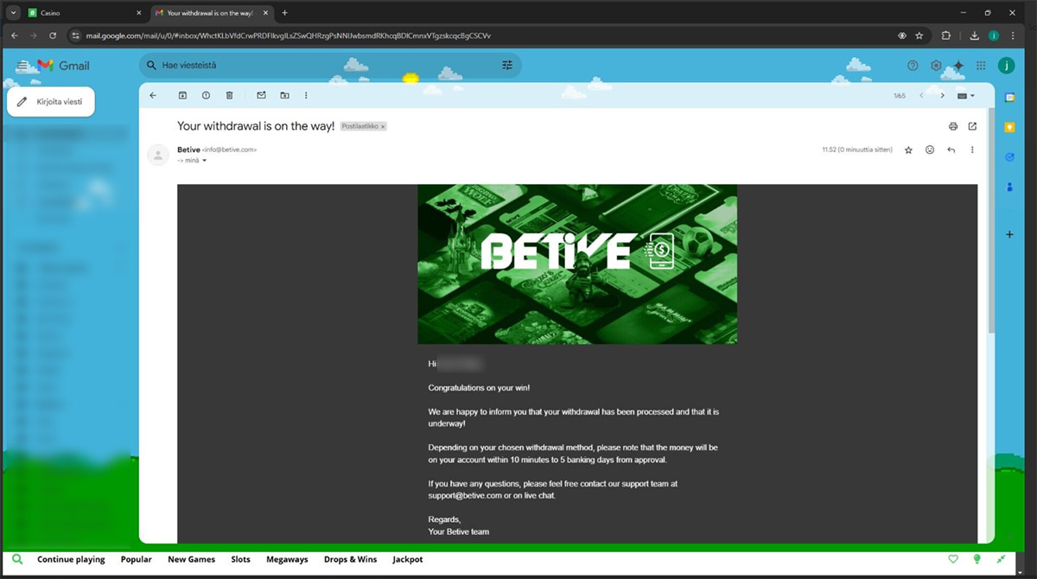This screenshot has width=1037, height=579.
Task: Open Google apps grid
Action: 981,66
